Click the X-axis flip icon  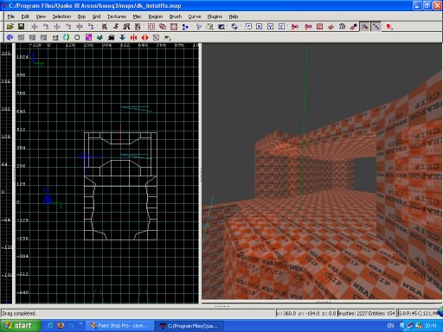35,27
